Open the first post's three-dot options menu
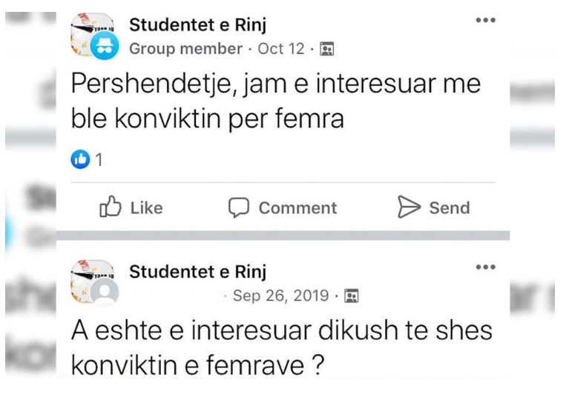 coord(485,20)
